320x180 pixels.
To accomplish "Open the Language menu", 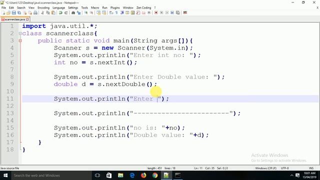I will click(x=58, y=8).
